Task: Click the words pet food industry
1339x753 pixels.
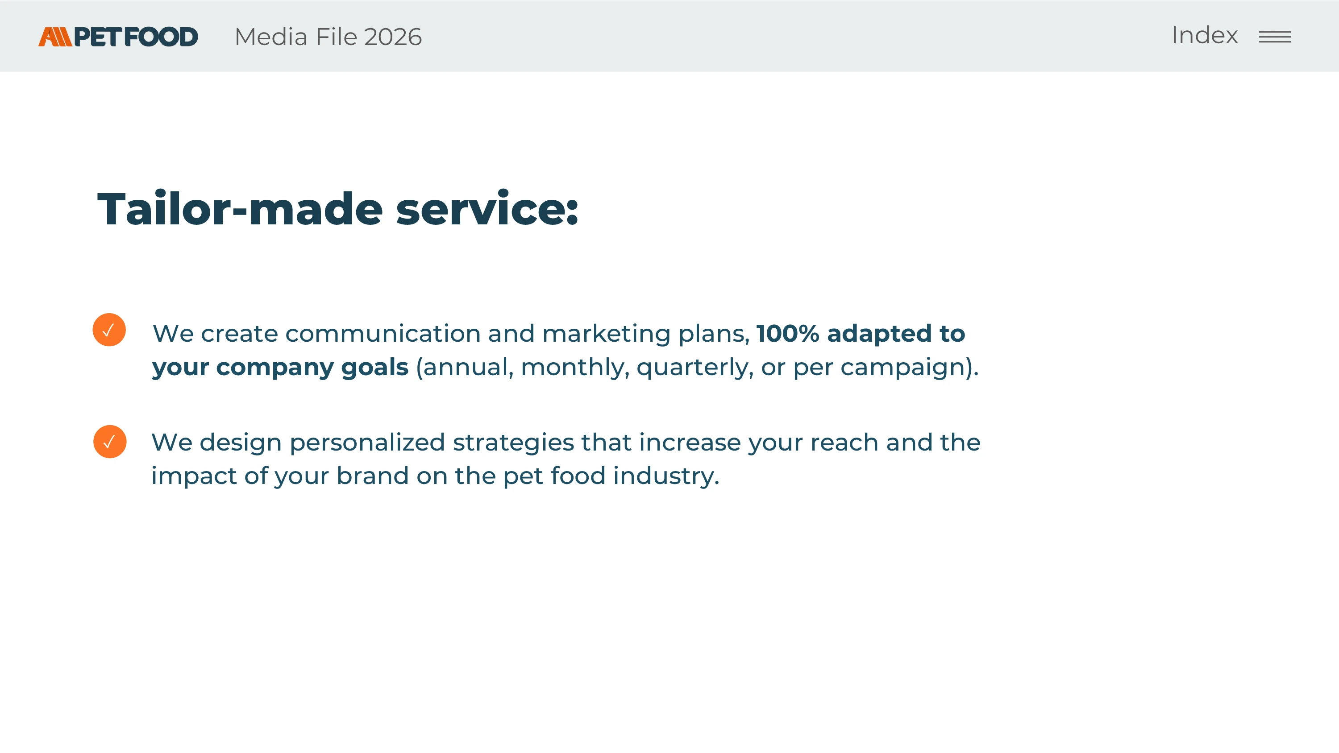Action: (611, 476)
